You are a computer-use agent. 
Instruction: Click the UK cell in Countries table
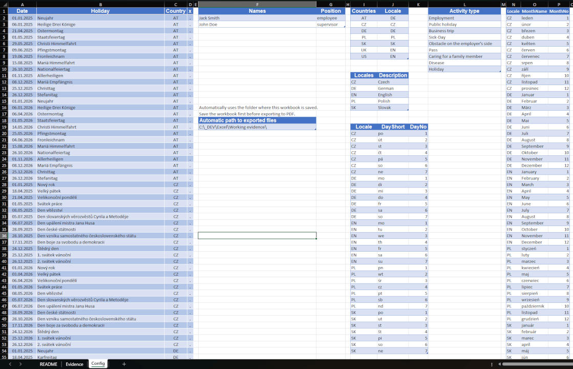[x=364, y=50]
